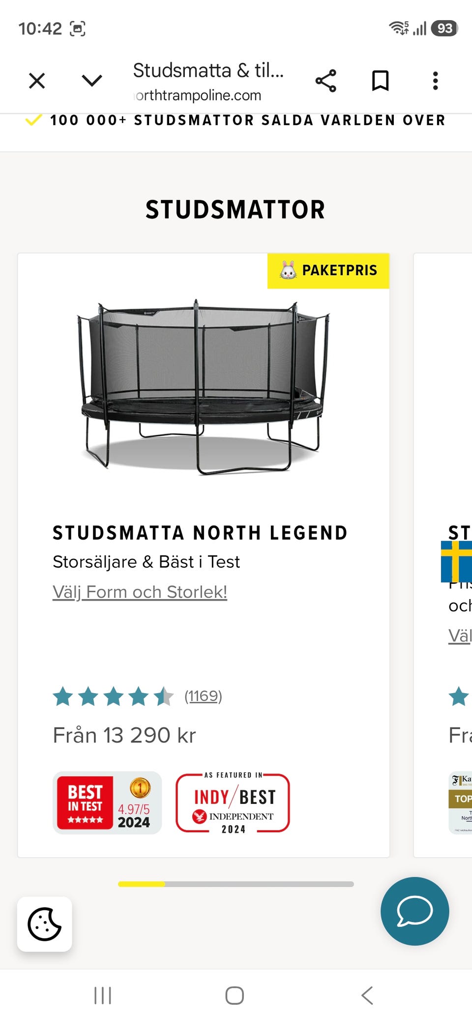Open the North Legend trampoline image
This screenshot has height=1024, width=472.
(204, 387)
